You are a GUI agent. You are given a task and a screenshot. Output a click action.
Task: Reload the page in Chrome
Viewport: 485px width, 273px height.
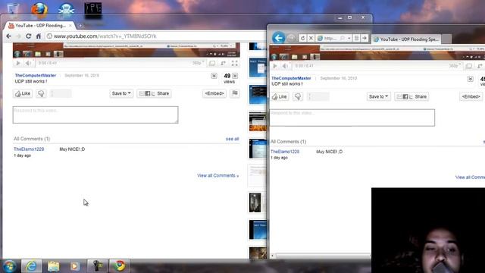click(29, 36)
